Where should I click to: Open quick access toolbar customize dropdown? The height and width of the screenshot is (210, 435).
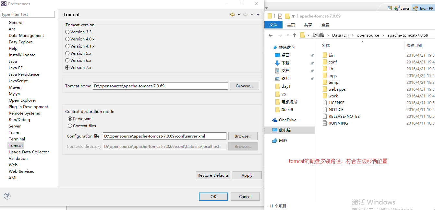click(x=293, y=16)
